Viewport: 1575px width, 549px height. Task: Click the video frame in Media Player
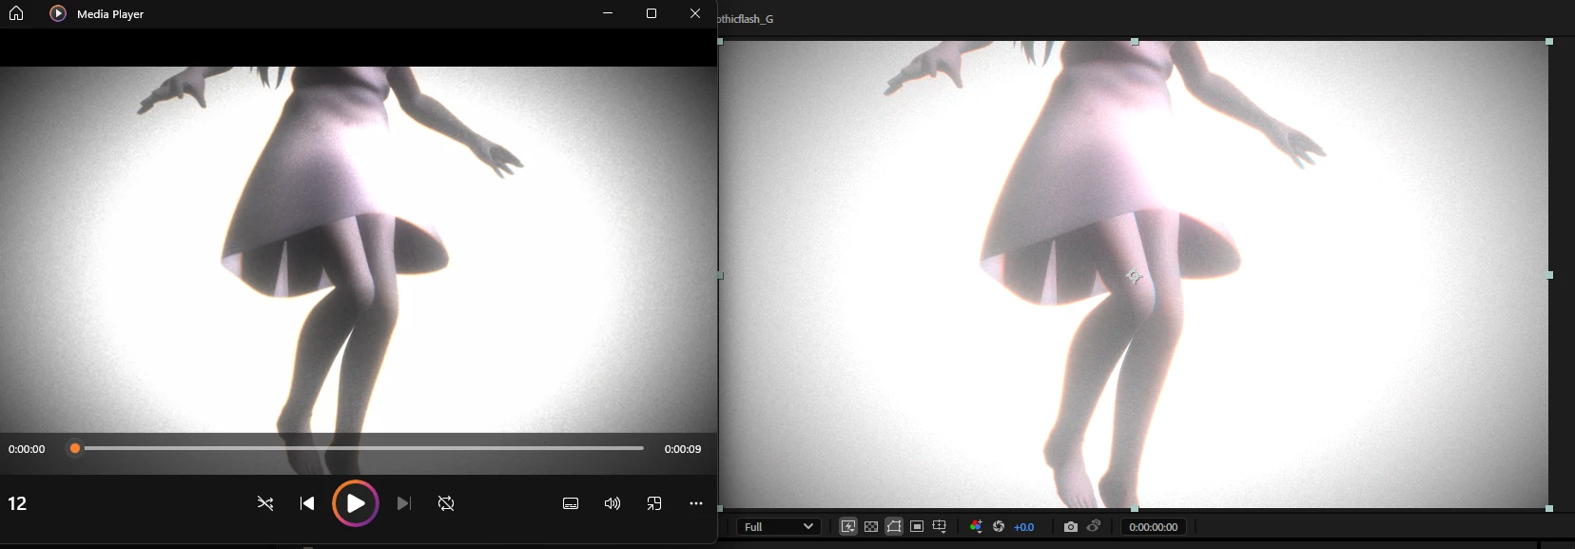[x=359, y=249]
